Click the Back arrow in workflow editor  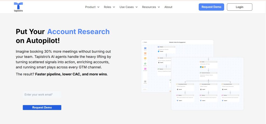(145, 42)
